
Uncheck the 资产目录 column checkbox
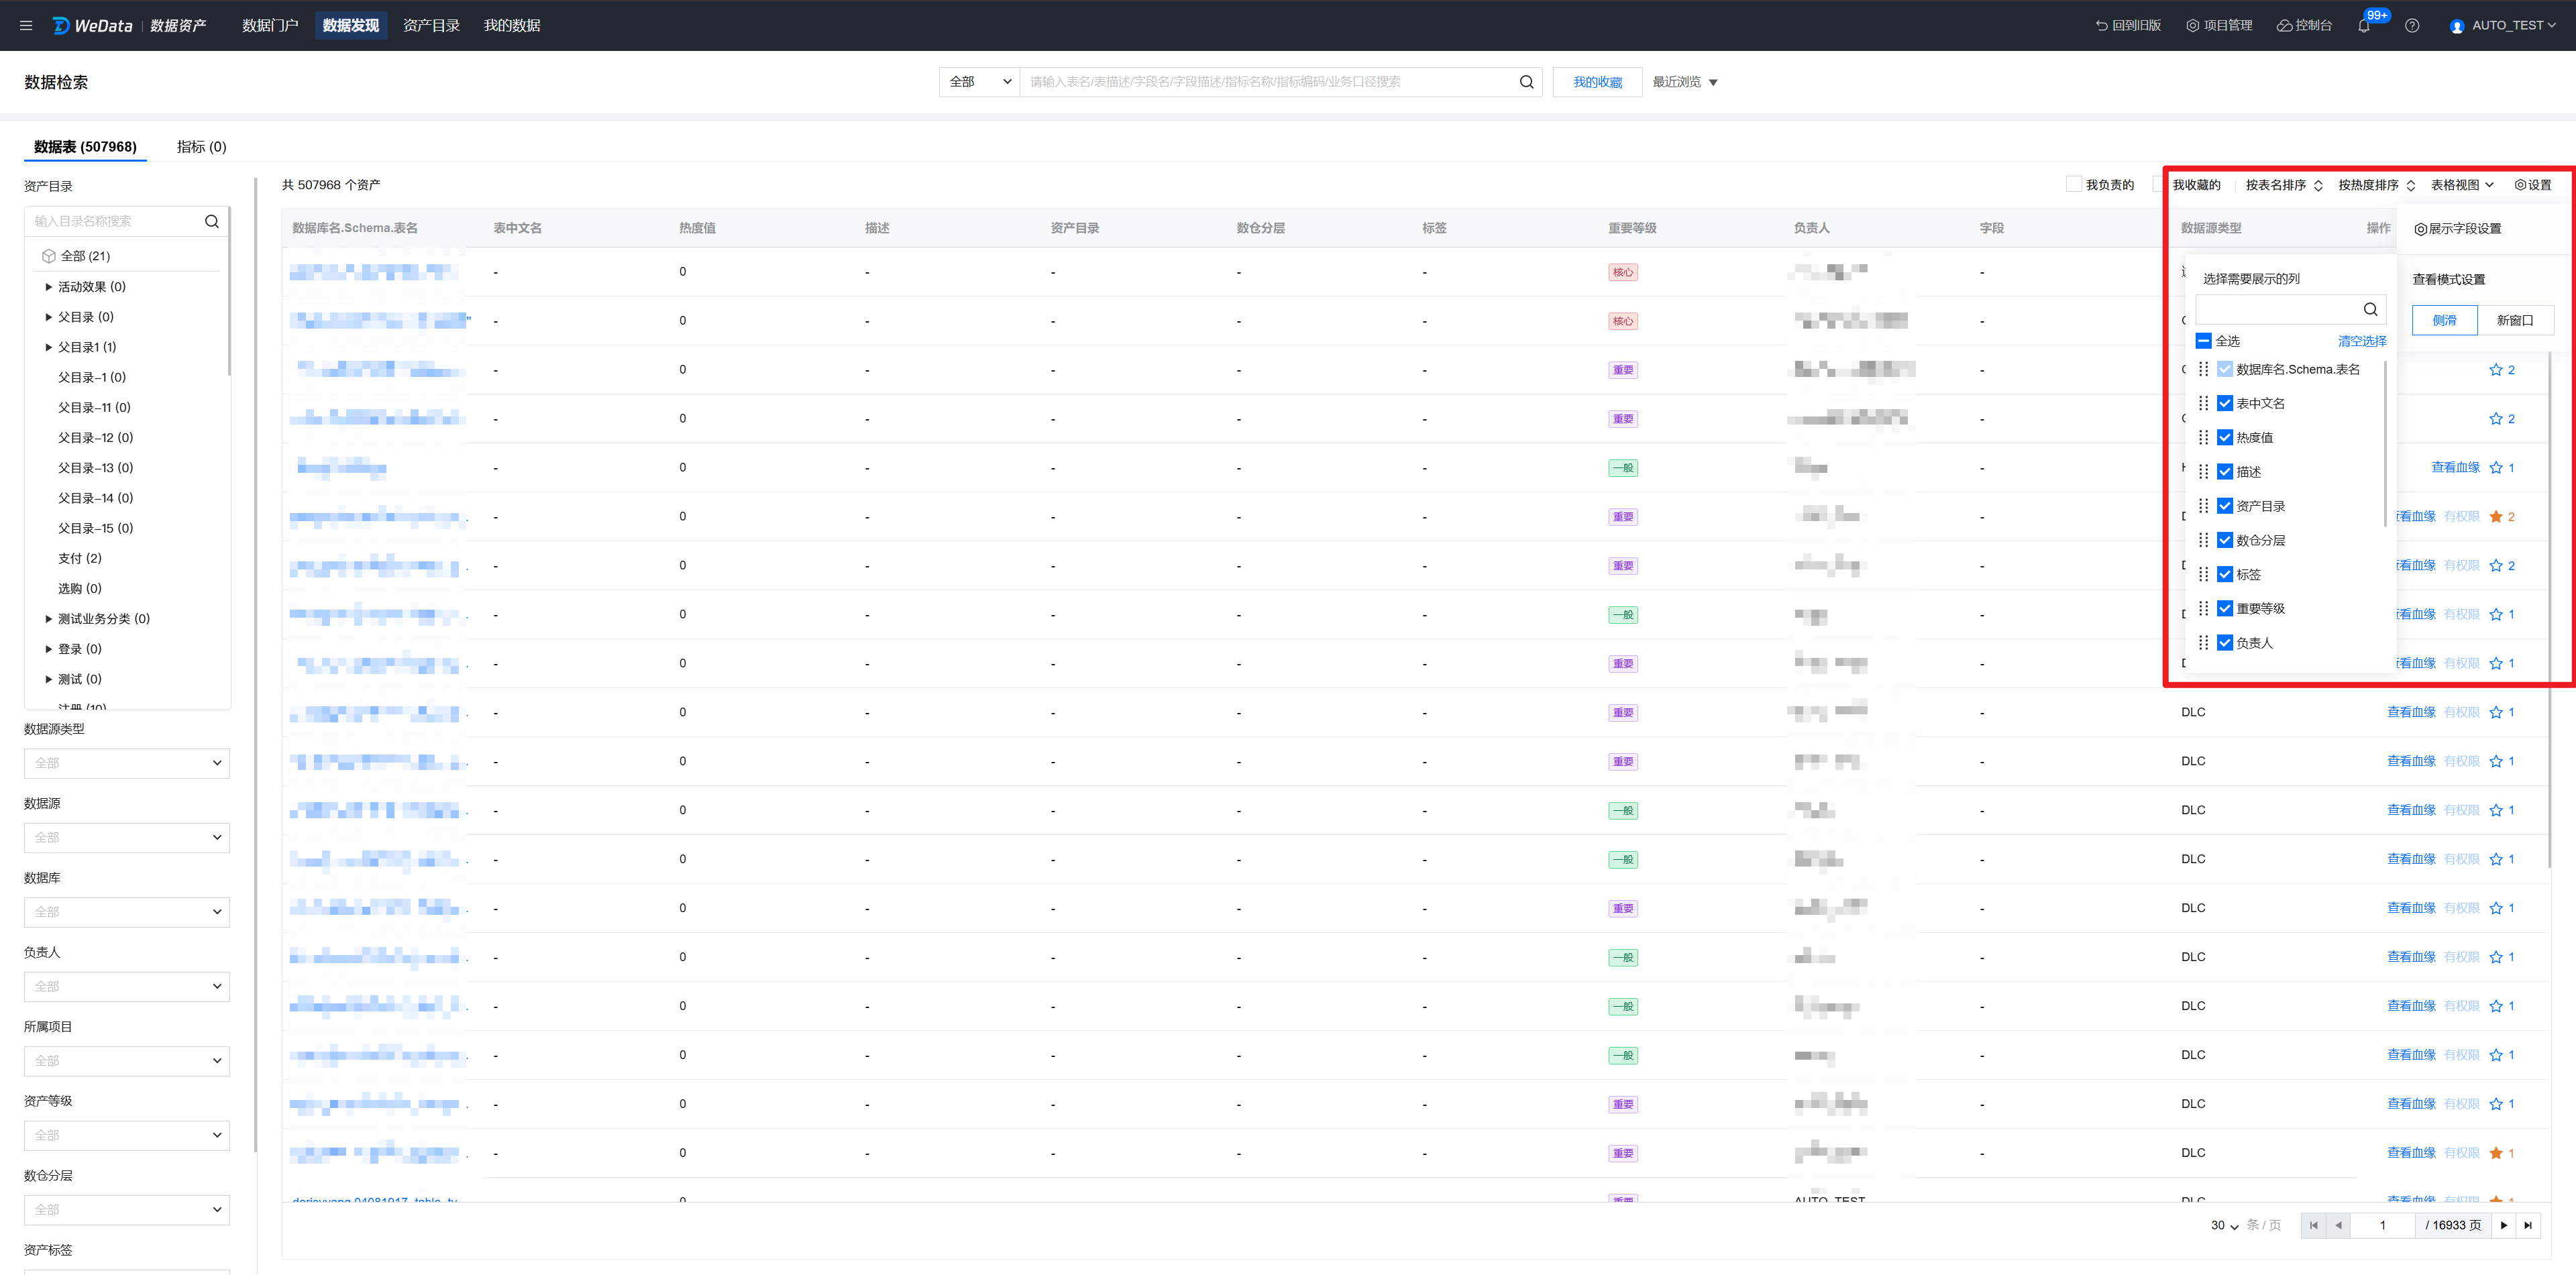point(2225,506)
